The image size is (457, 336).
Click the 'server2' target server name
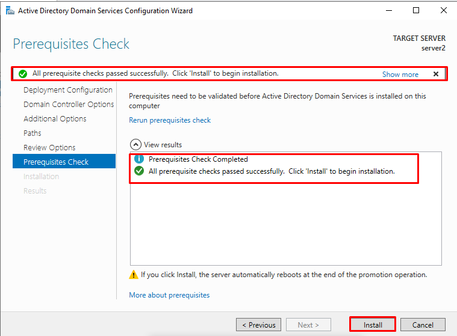(433, 48)
